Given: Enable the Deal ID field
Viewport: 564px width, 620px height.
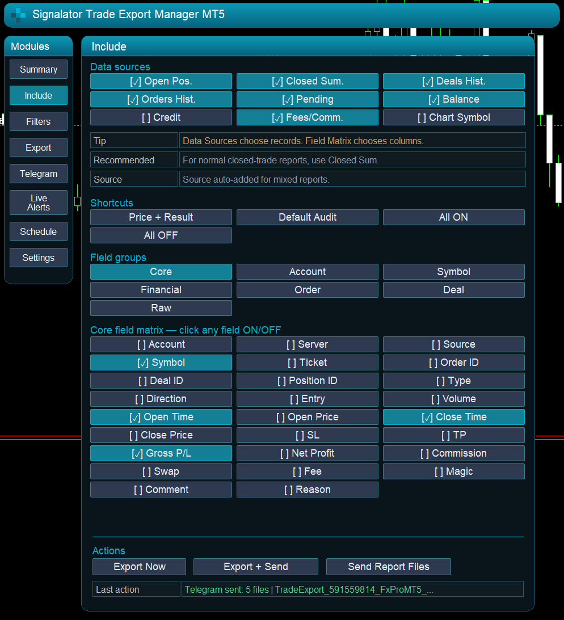Looking at the screenshot, I should [x=161, y=381].
